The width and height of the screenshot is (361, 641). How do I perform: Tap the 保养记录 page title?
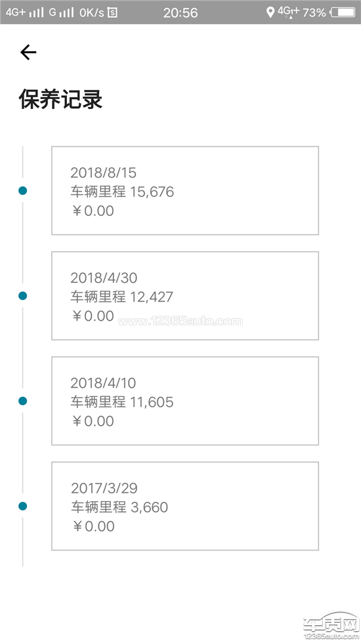tap(60, 99)
